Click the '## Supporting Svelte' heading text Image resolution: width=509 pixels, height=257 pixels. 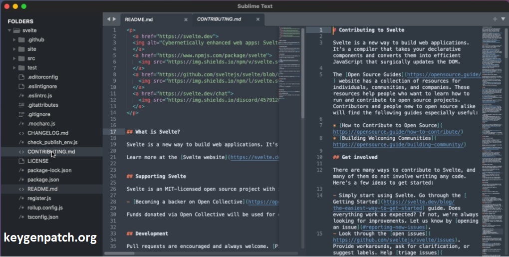point(156,177)
